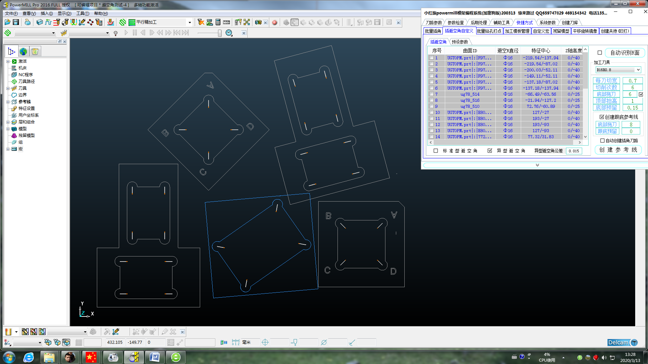Click the simulation clock icon
This screenshot has width=648, height=364.
point(229,33)
